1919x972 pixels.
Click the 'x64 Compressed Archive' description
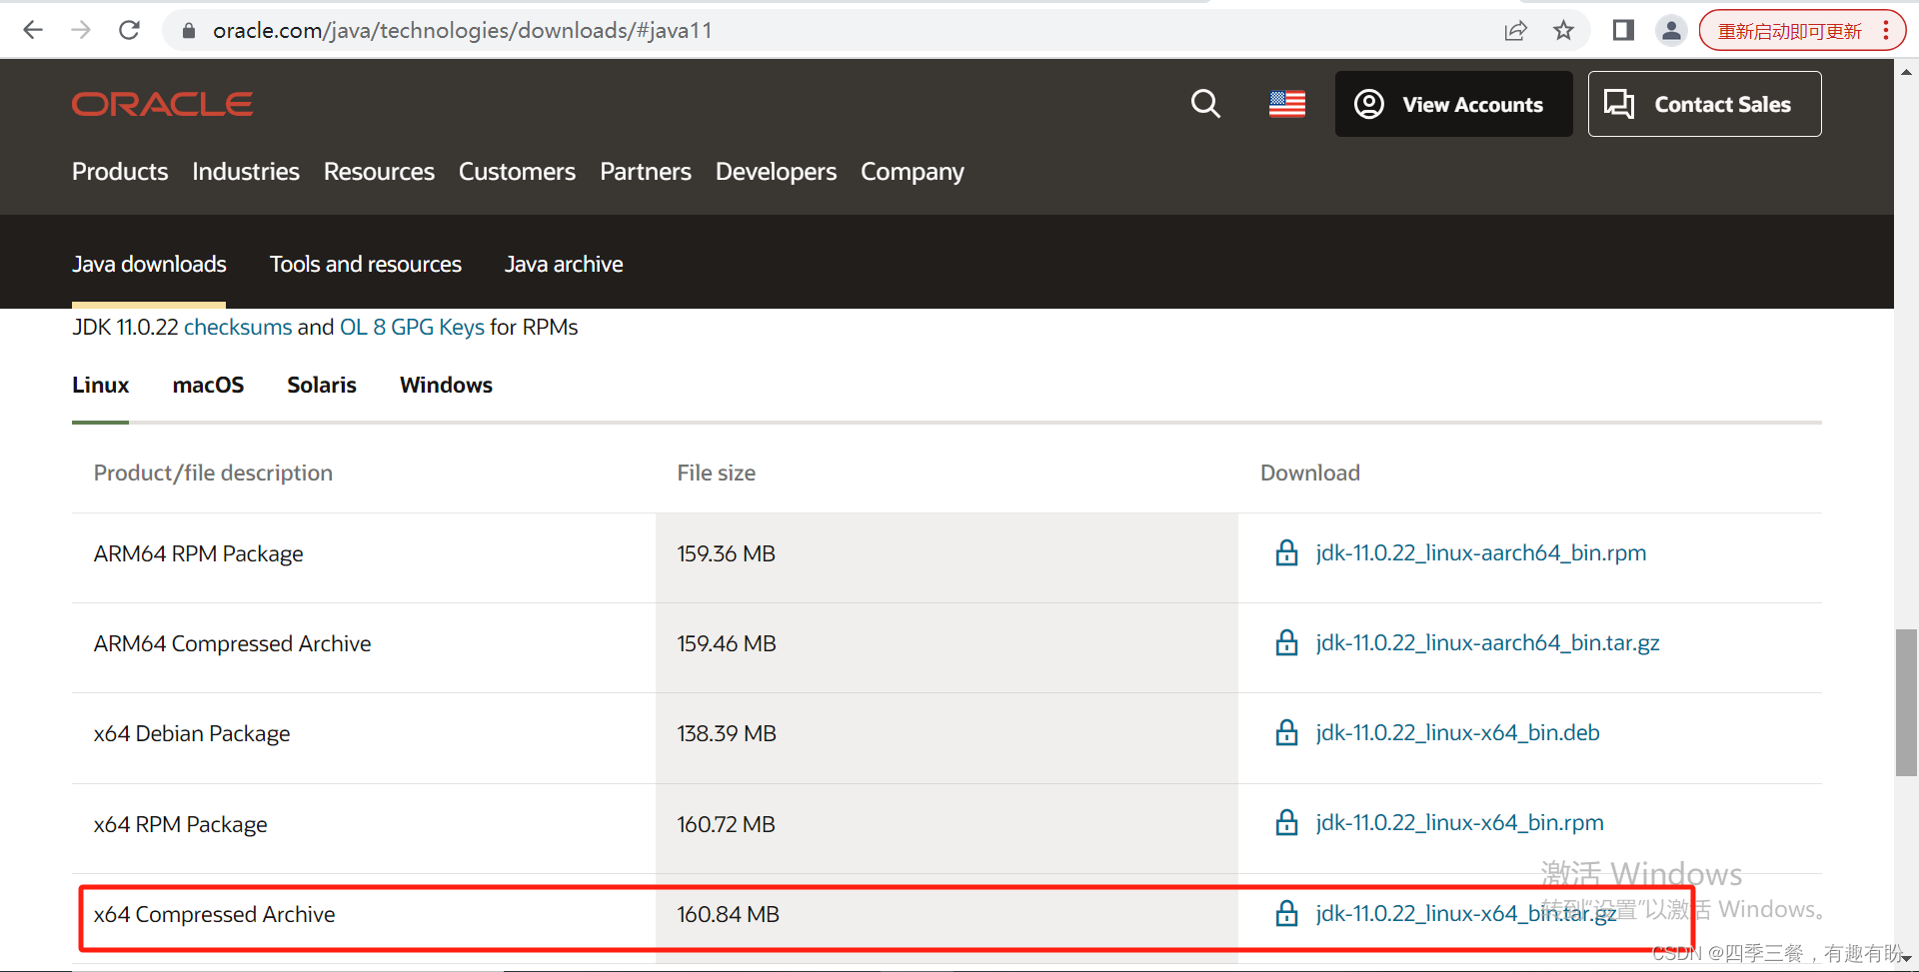214,914
